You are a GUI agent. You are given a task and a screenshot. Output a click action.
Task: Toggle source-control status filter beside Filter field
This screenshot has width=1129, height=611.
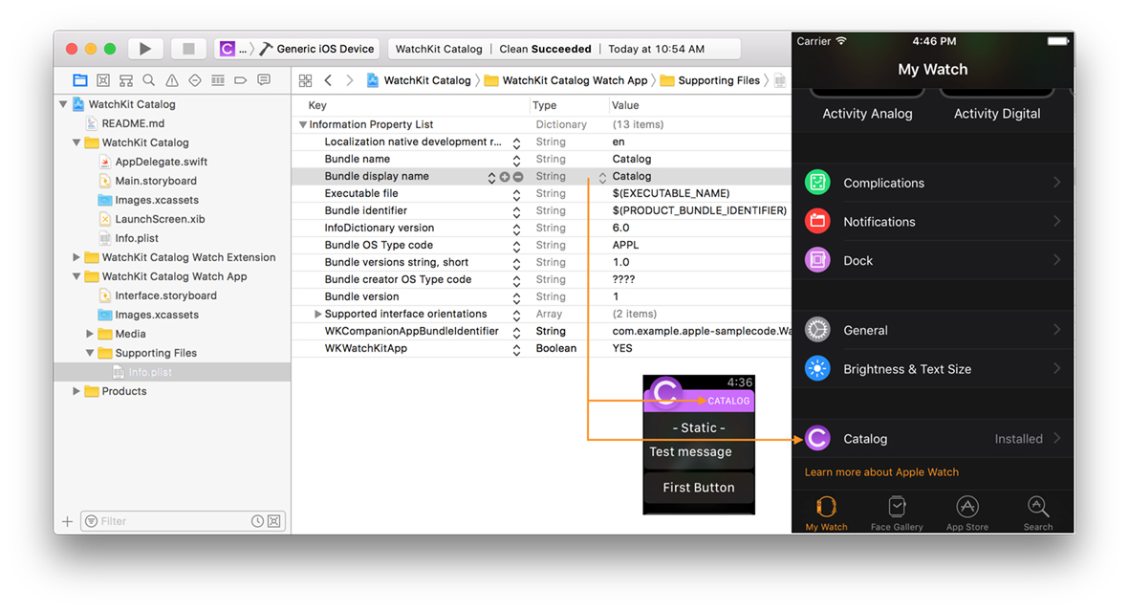[x=274, y=521]
